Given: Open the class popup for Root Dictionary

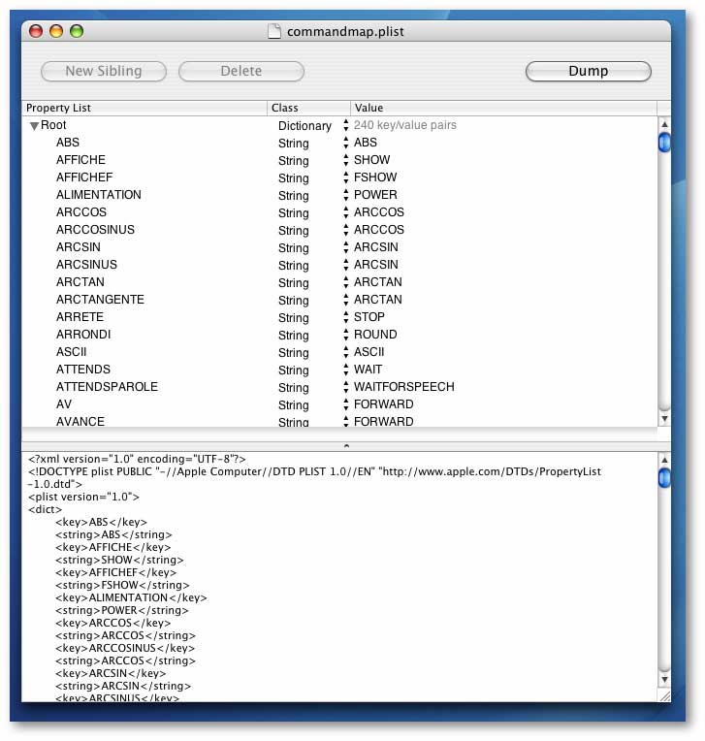Looking at the screenshot, I should click(345, 126).
